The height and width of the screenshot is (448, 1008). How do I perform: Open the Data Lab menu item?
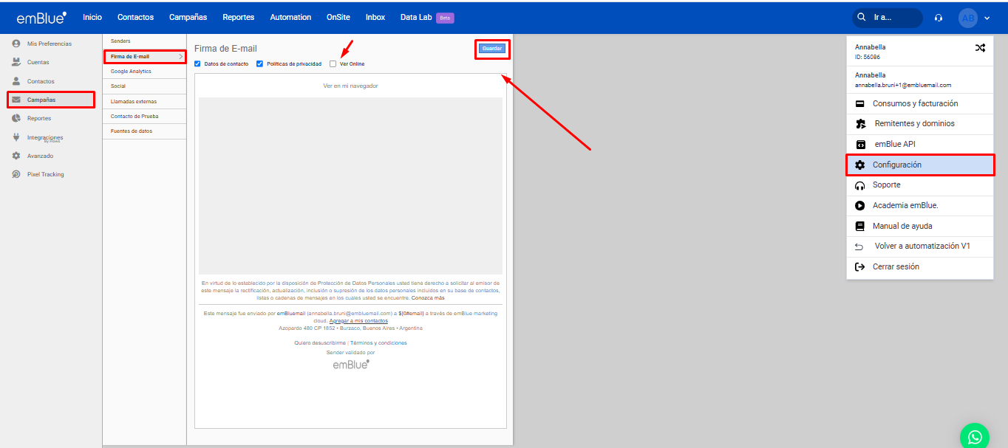pos(416,17)
